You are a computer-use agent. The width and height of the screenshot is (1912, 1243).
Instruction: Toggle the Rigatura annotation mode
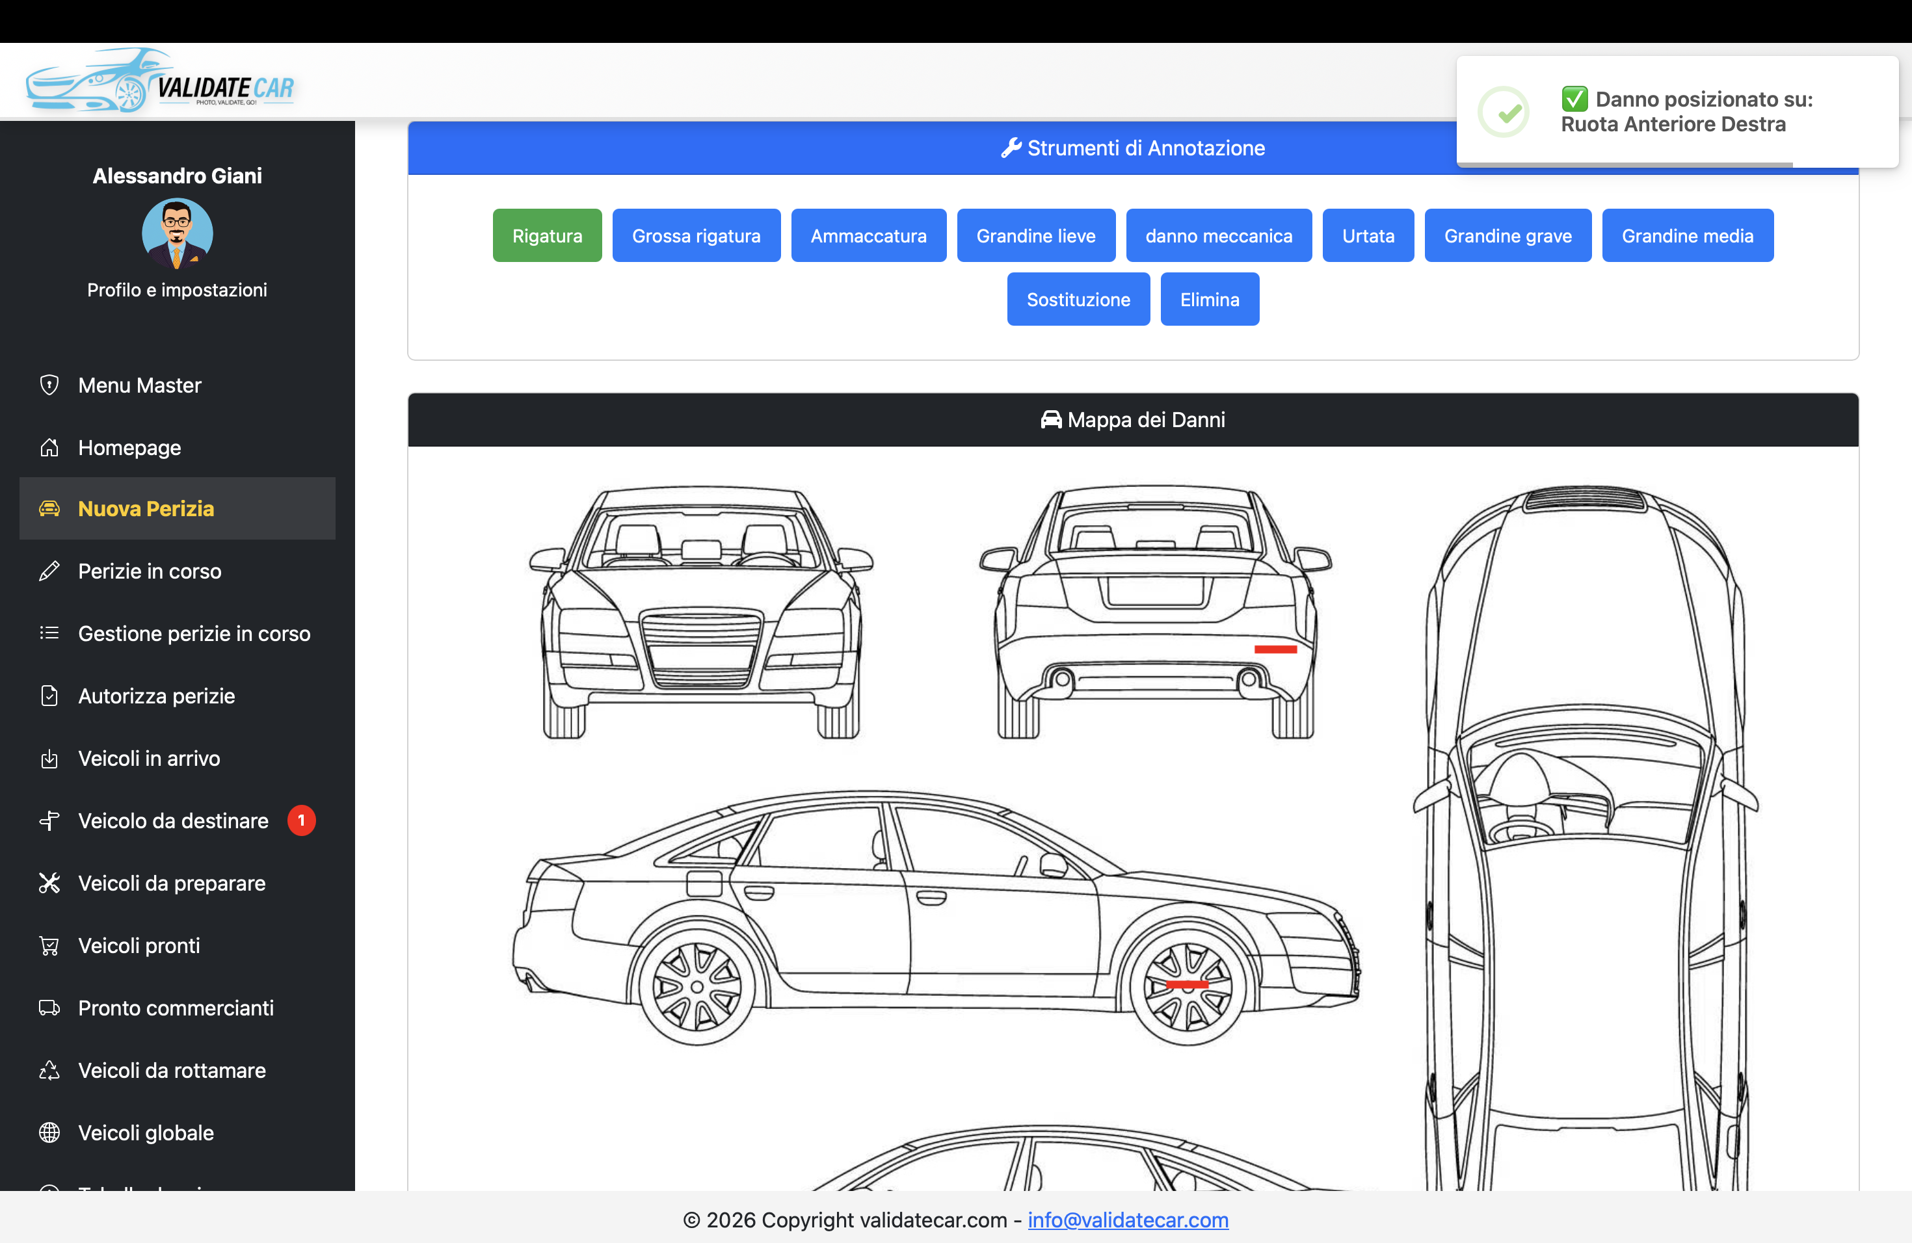pyautogui.click(x=546, y=235)
